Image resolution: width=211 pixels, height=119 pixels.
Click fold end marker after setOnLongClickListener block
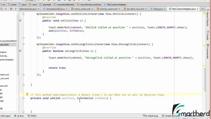[23, 75]
